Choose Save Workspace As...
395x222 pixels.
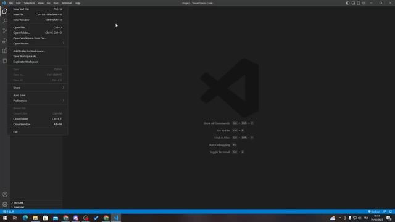(x=38, y=56)
